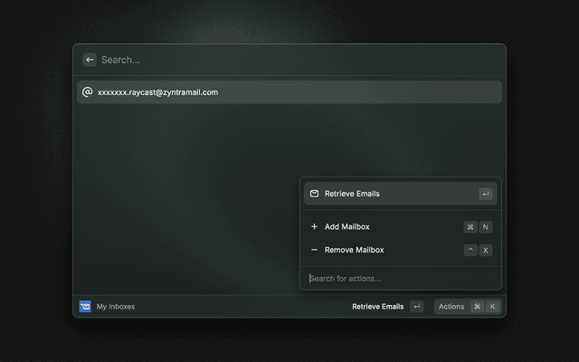The width and height of the screenshot is (579, 362).
Task: Click the plus icon for Add Mailbox
Action: coord(314,227)
